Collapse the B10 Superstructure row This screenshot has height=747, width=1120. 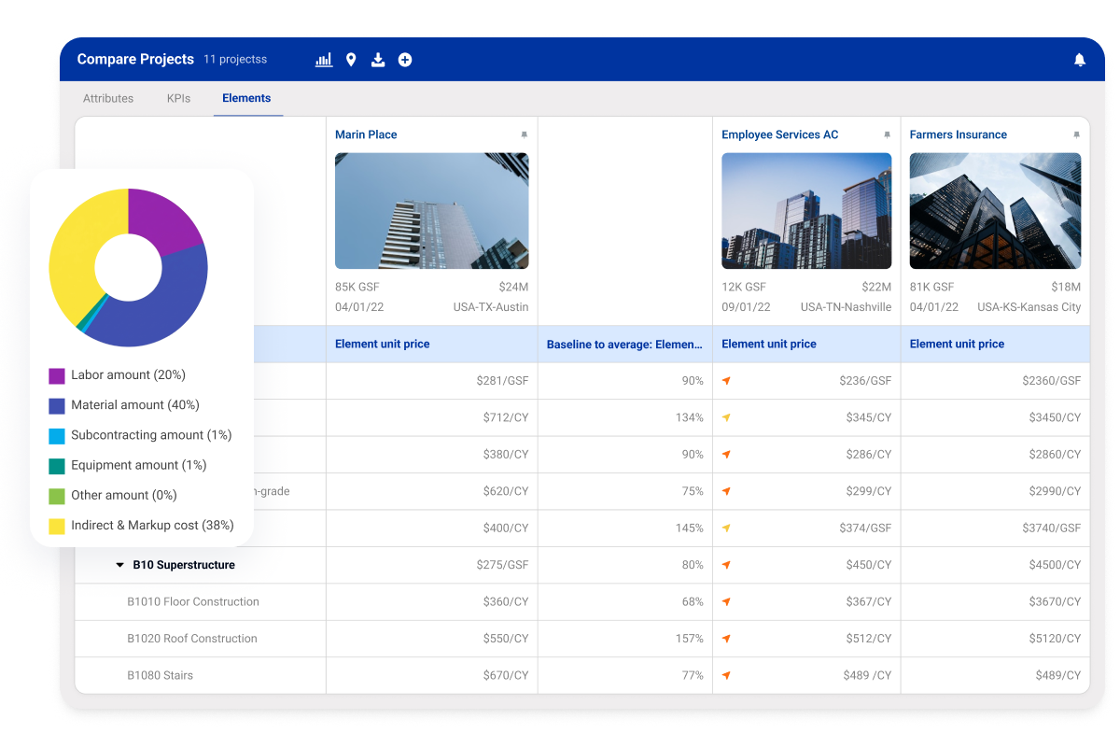(x=119, y=565)
